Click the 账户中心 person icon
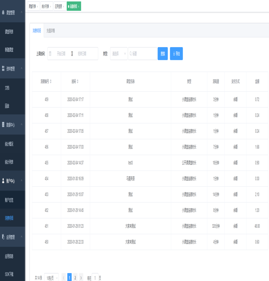This screenshot has height=281, width=269. tap(3, 181)
